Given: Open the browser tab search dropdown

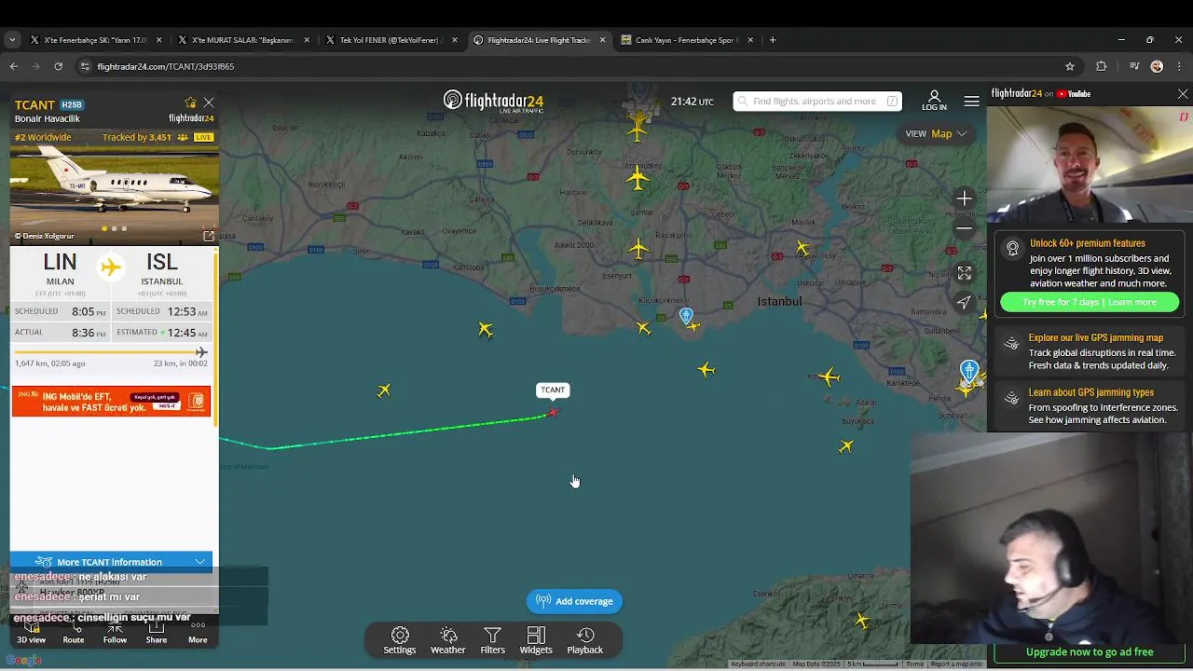Looking at the screenshot, I should point(11,40).
